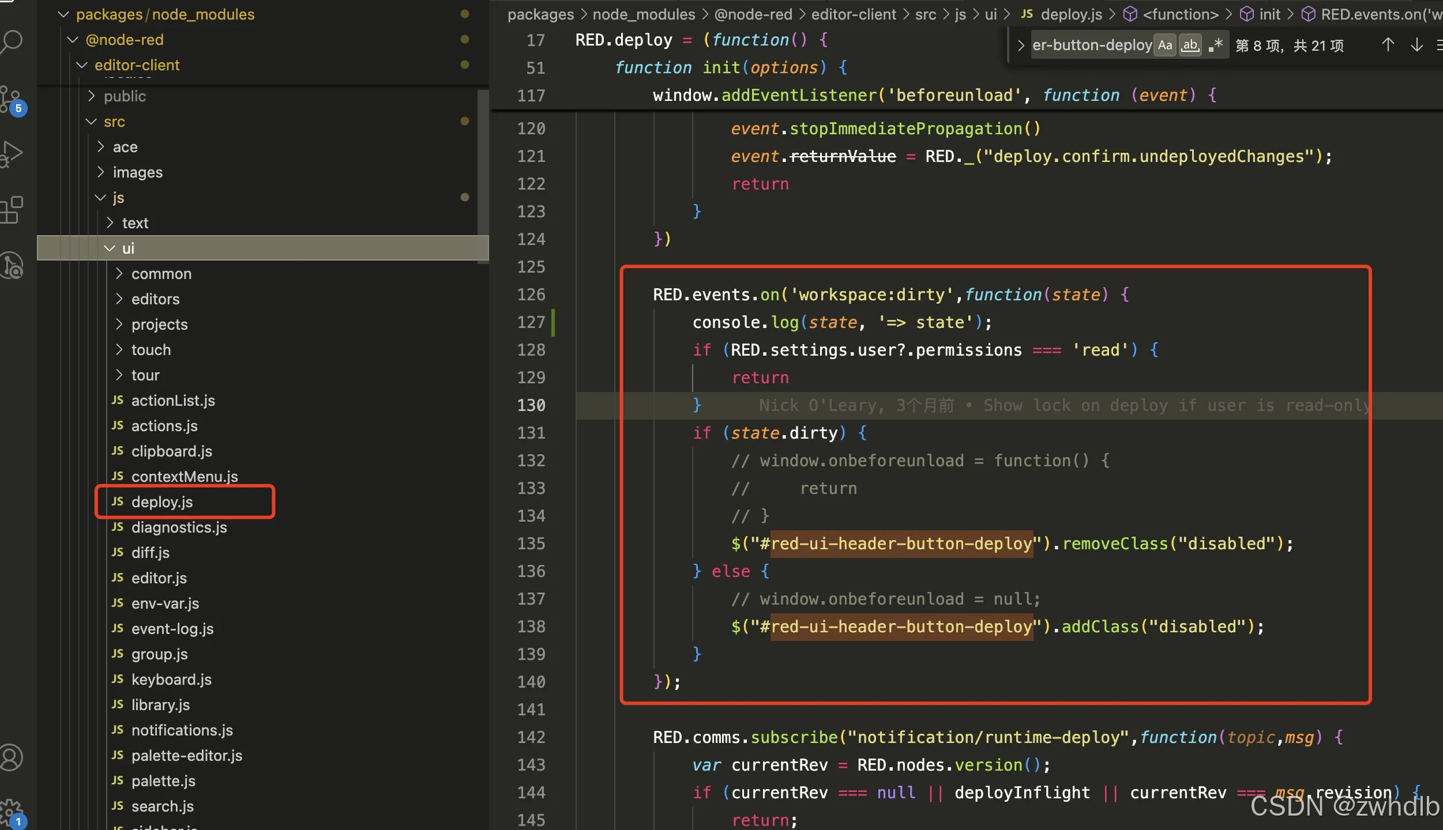Open deploy.js in the file tree

(x=162, y=502)
